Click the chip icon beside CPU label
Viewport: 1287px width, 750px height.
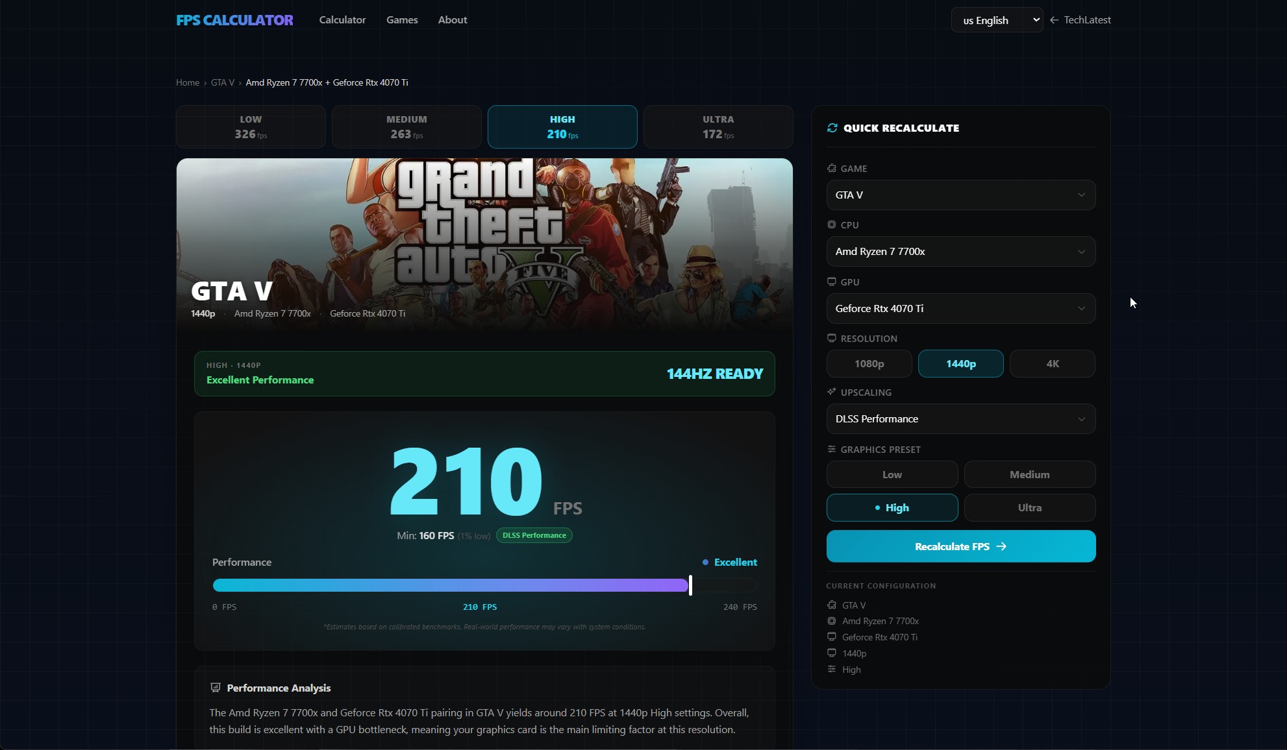tap(832, 224)
